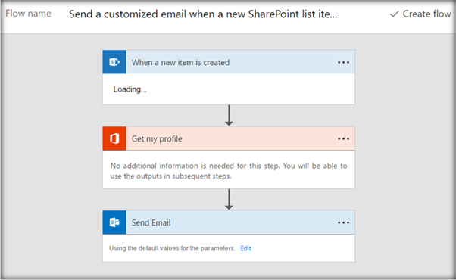The width and height of the screenshot is (456, 280).
Task: Expand the 'Send Email' step header
Action: (229, 222)
